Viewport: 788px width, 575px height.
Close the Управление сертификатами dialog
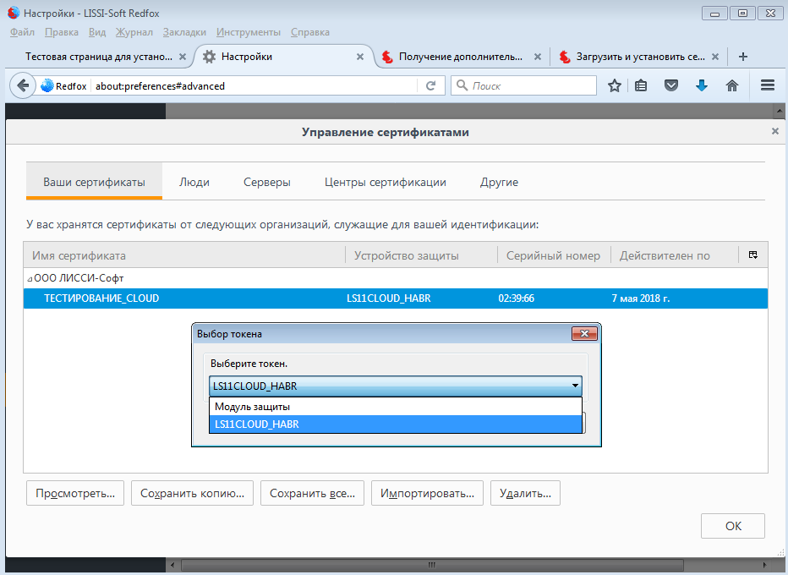[775, 131]
